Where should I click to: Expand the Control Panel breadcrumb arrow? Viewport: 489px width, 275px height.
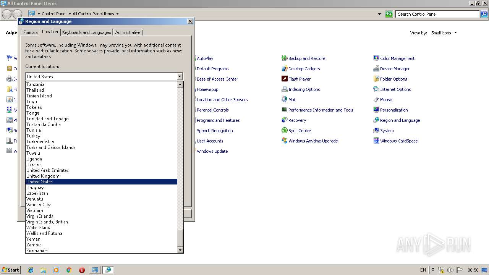70,14
